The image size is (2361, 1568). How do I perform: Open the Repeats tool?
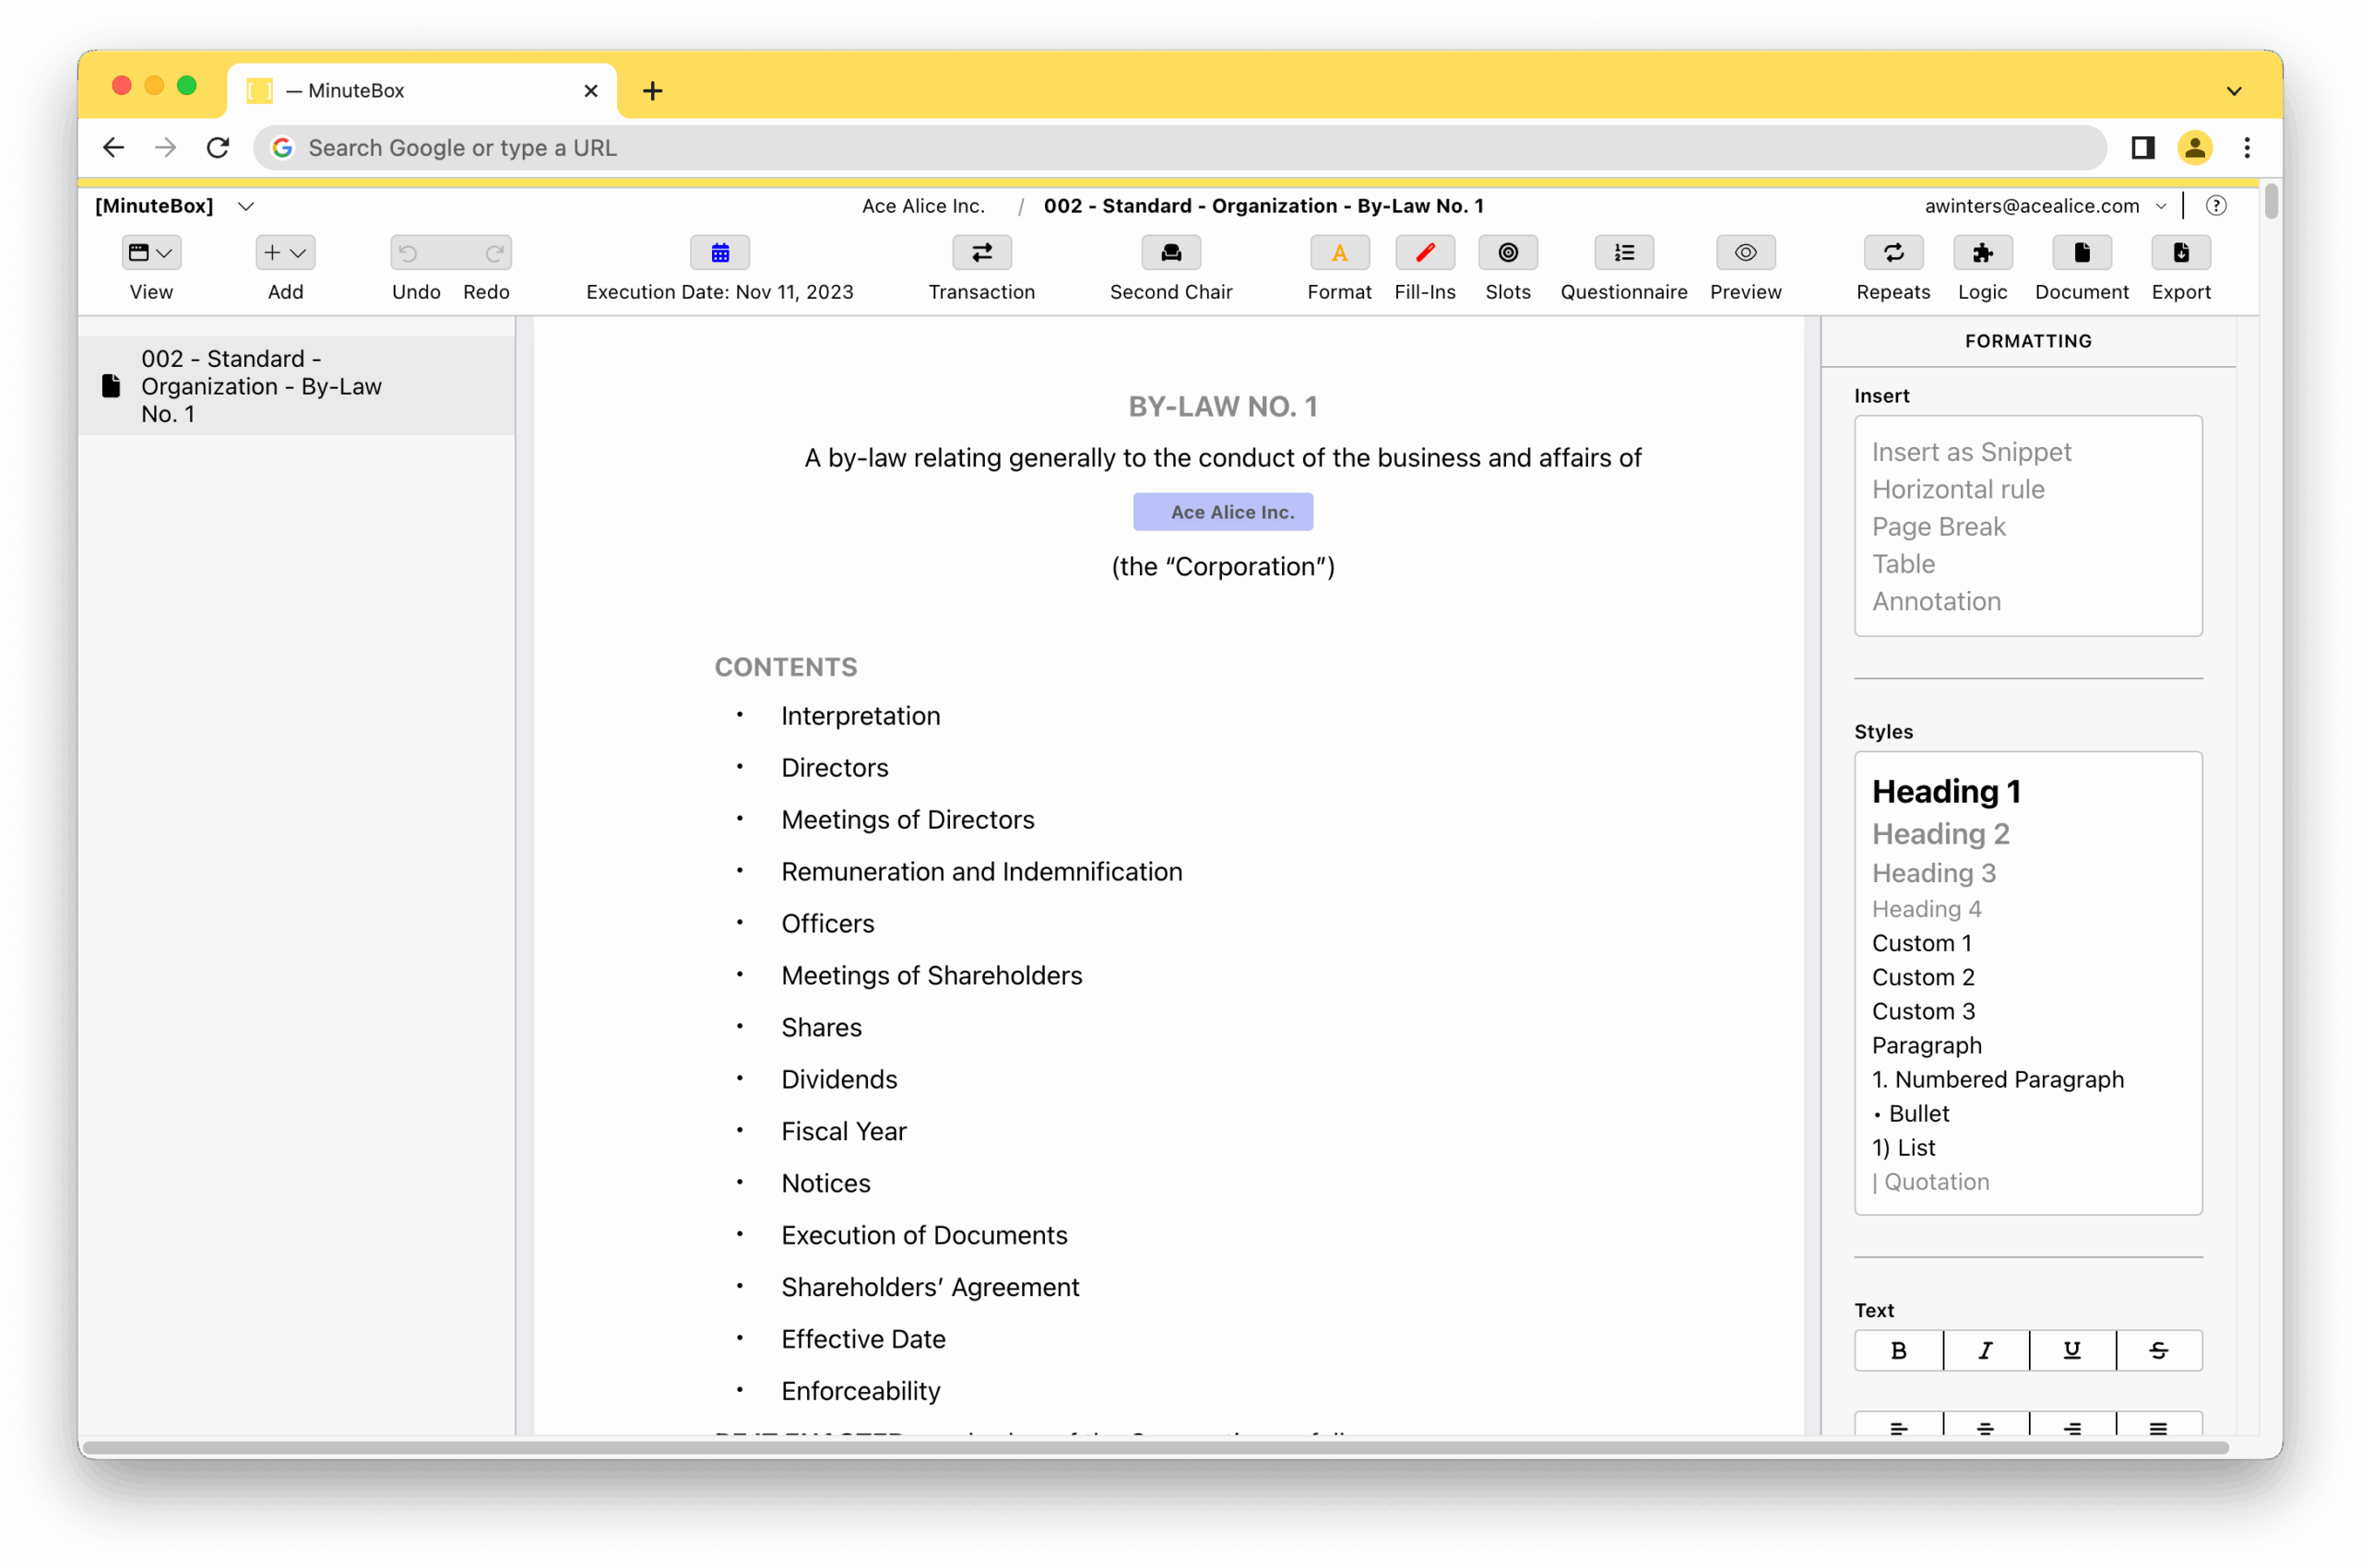[x=1892, y=253]
